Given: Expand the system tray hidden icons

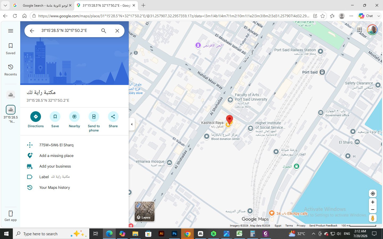Looking at the screenshot, I should [313, 234].
